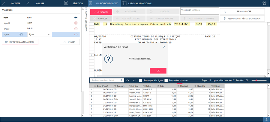Collapse the Masques et champs panel arrow
This screenshot has height=122, width=270.
click(86, 8)
